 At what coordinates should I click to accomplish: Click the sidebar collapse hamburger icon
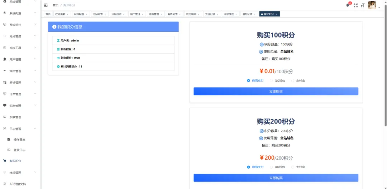[46, 5]
